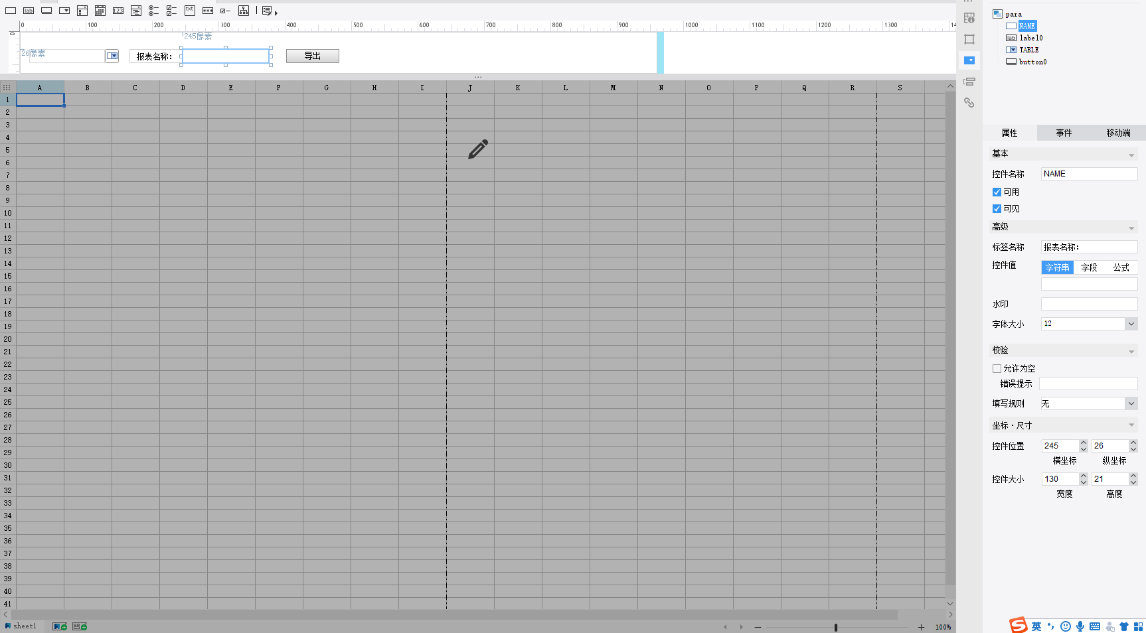Collapse the 高级 section
Screen dimensions: 1146x633
pyautogui.click(x=1131, y=228)
